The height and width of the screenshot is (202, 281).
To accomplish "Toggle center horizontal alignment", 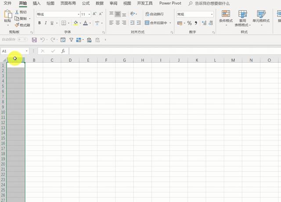I will tap(118, 23).
